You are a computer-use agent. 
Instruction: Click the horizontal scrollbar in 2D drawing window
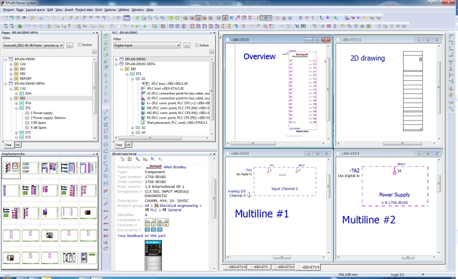(402, 143)
